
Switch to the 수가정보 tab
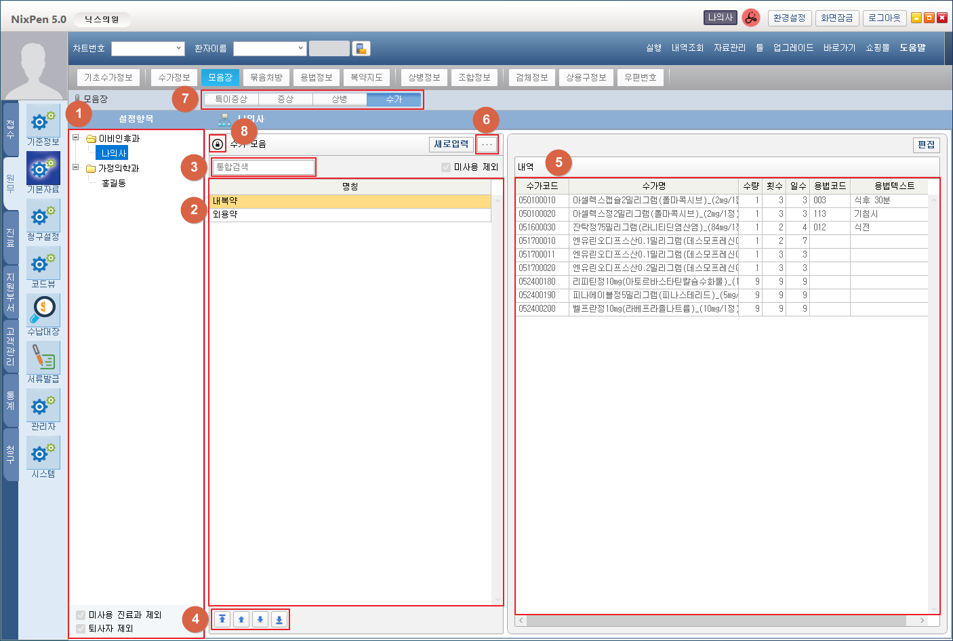coord(174,77)
